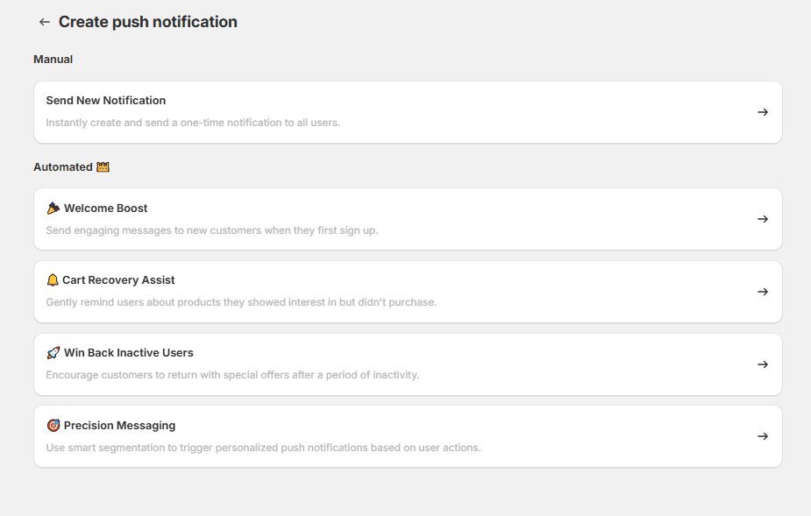Click the arrow on the Send New Notification card
Screen dimensions: 811x516
pos(762,111)
